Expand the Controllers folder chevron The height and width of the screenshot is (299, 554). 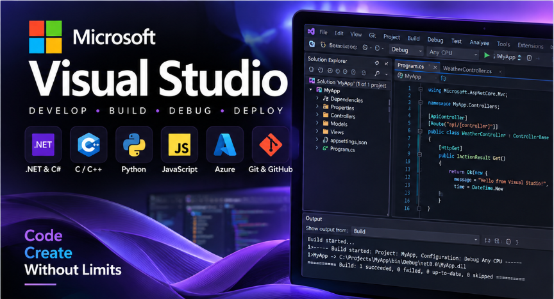317,114
